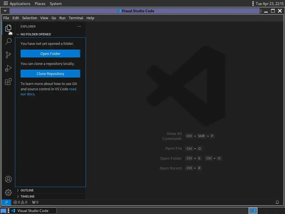285x214 pixels.
Task: Open the notifications bell
Action: [277, 202]
